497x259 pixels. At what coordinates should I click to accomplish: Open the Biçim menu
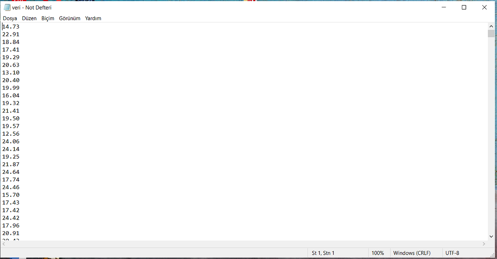point(48,18)
